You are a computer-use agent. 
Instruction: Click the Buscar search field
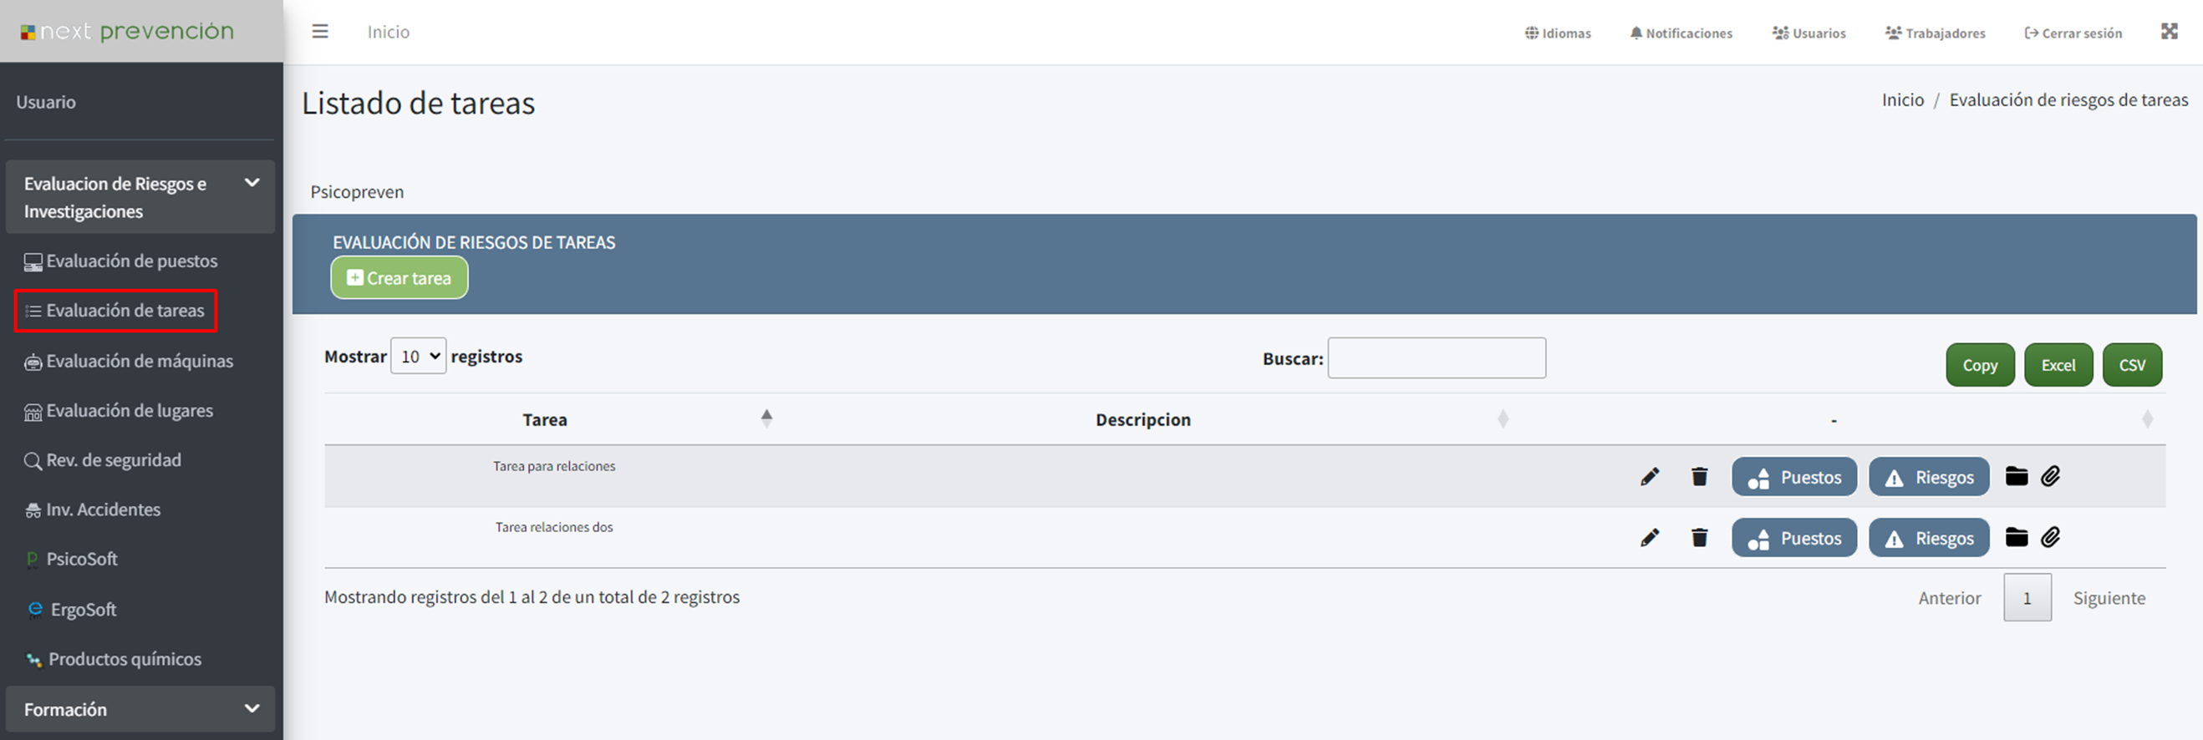(1437, 358)
